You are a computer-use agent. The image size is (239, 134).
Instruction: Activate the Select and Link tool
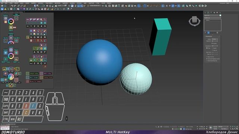pyautogui.click(x=18, y=6)
